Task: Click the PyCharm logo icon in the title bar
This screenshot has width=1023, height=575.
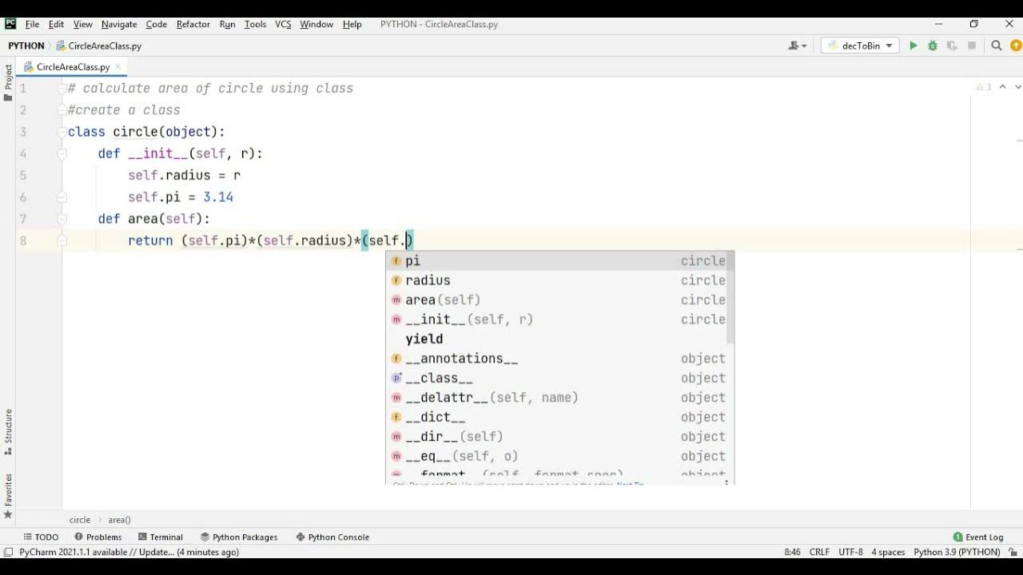Action: pos(10,24)
